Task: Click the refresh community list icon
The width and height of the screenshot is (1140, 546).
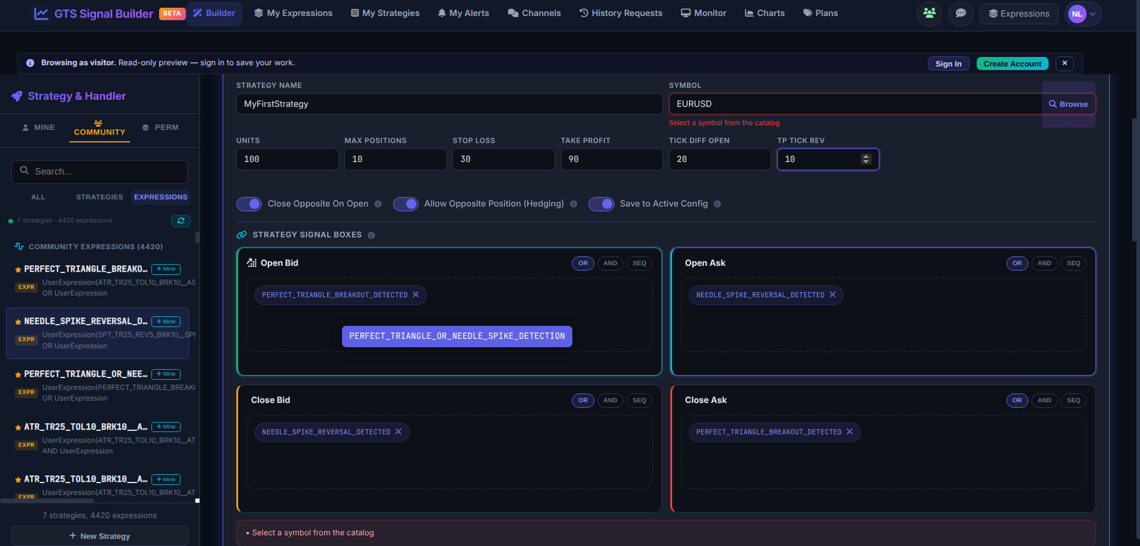Action: (180, 221)
